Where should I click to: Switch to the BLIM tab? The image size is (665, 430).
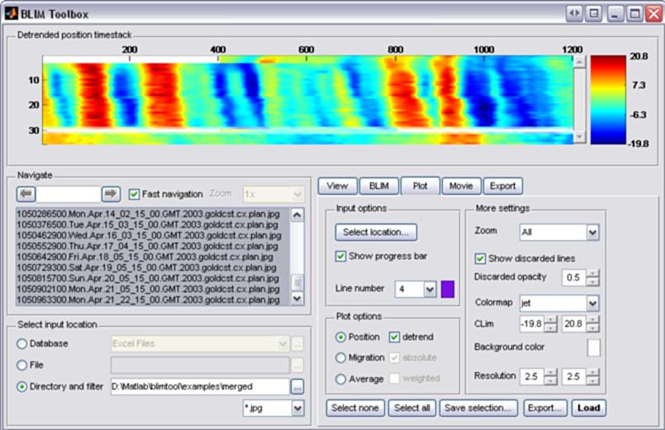point(379,186)
